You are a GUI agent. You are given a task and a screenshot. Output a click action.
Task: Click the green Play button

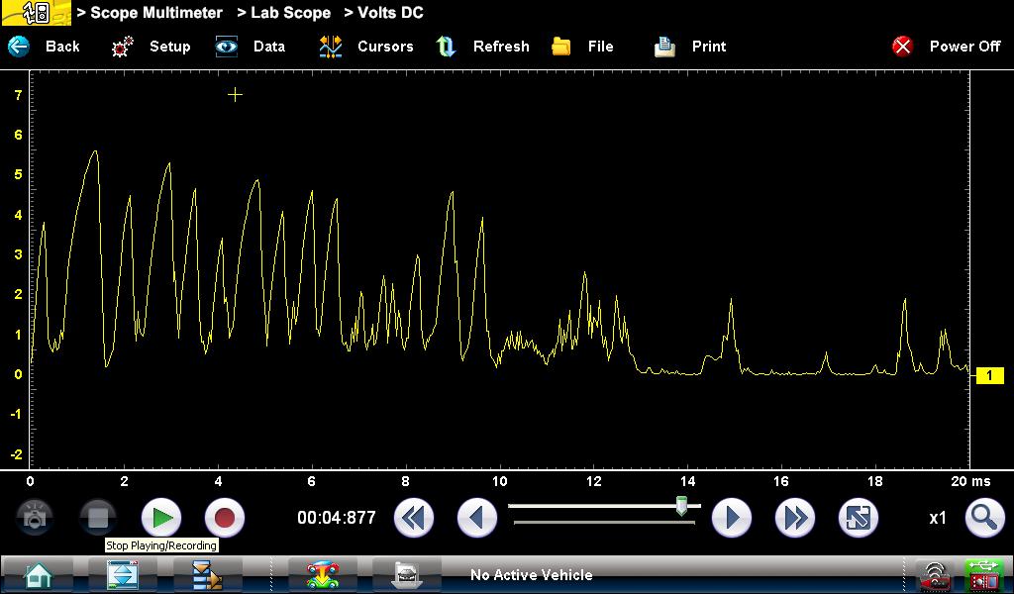coord(161,518)
